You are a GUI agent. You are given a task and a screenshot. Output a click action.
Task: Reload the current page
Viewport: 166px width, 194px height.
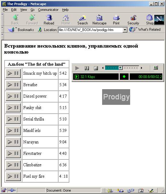49,20
